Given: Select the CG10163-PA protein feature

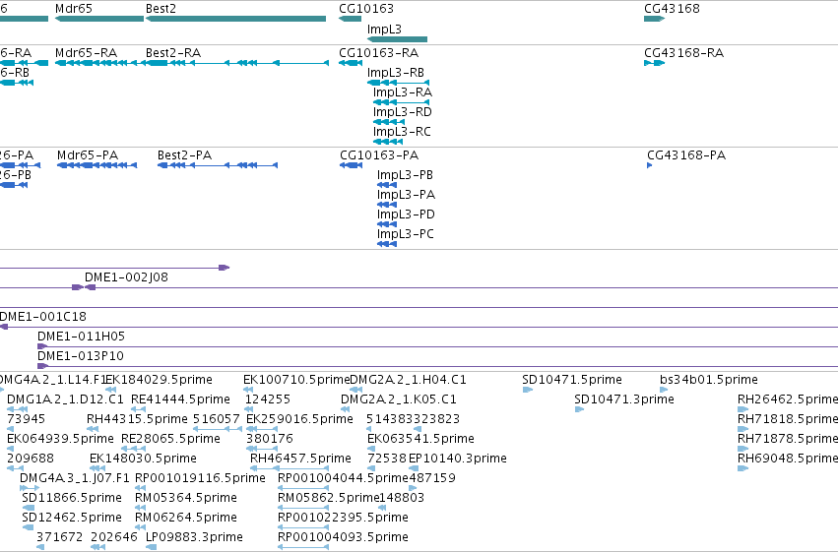Looking at the screenshot, I should pyautogui.click(x=352, y=165).
